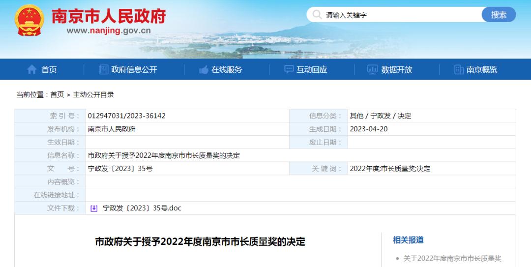This screenshot has height=267, width=531.
Task: Click the 生效日期 label cell
Action: pos(50,142)
